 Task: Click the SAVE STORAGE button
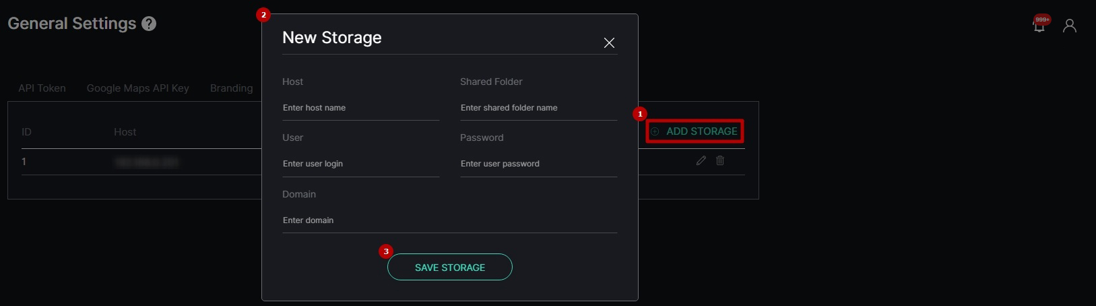click(450, 267)
